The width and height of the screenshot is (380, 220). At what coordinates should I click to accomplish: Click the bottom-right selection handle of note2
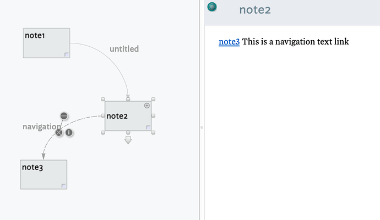[153, 133]
